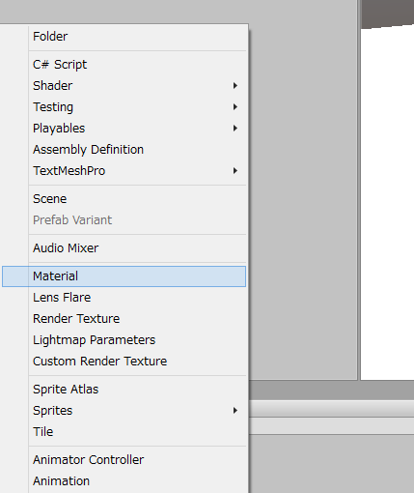
Task: Expand the TextMeshPro submenu arrow
Action: [x=235, y=171]
